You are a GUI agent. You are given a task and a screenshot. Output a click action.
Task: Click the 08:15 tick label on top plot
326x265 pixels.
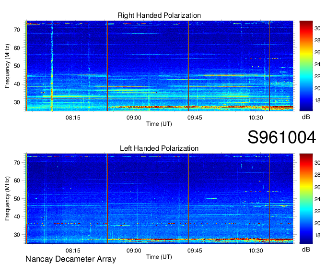point(73,118)
